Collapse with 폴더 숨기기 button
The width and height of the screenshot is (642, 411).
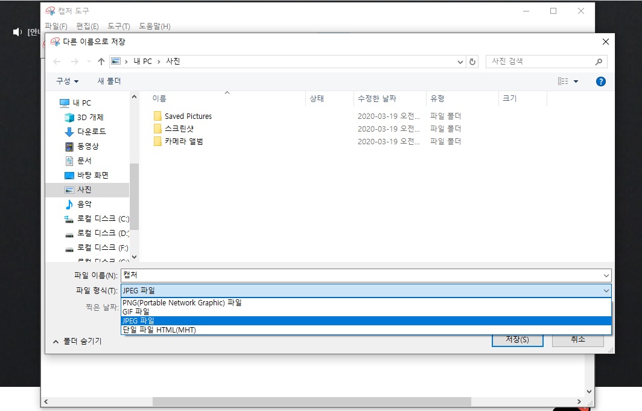tap(77, 341)
